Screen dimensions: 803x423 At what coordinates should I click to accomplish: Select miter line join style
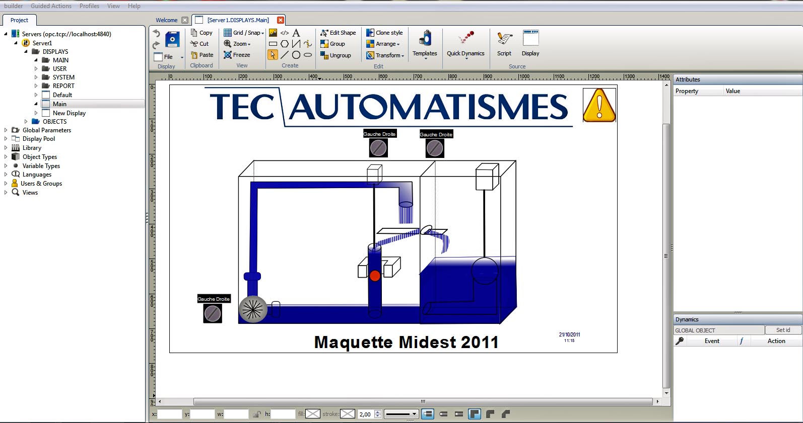coord(475,414)
